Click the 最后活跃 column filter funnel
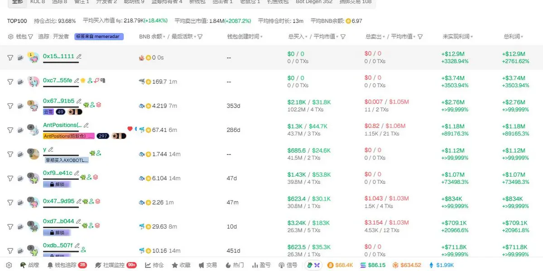This screenshot has width=543, height=271. 200,37
